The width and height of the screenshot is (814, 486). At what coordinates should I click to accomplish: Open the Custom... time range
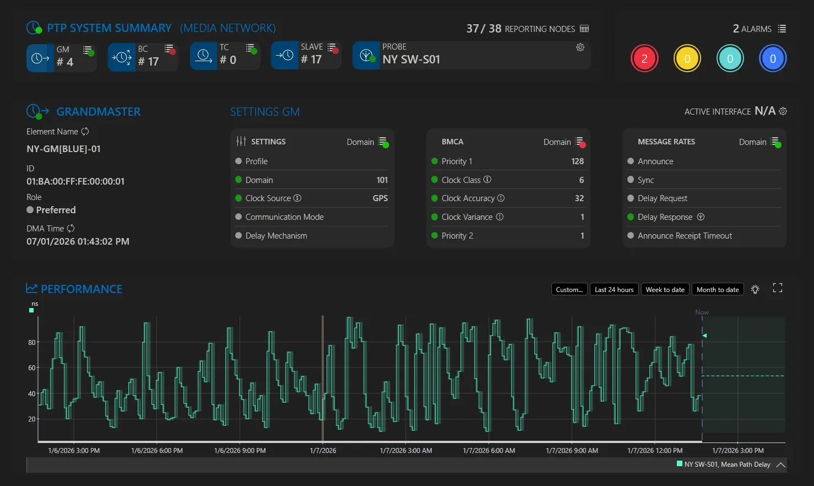click(x=569, y=289)
